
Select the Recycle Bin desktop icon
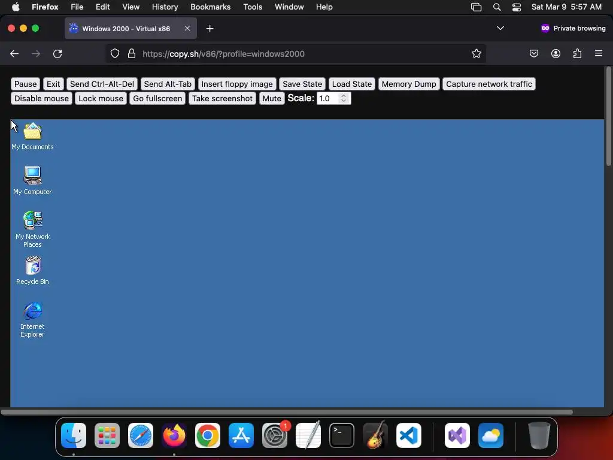coord(32,270)
